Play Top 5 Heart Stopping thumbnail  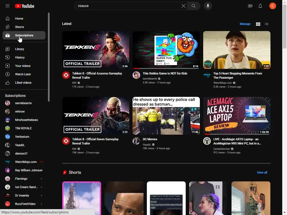click(237, 50)
